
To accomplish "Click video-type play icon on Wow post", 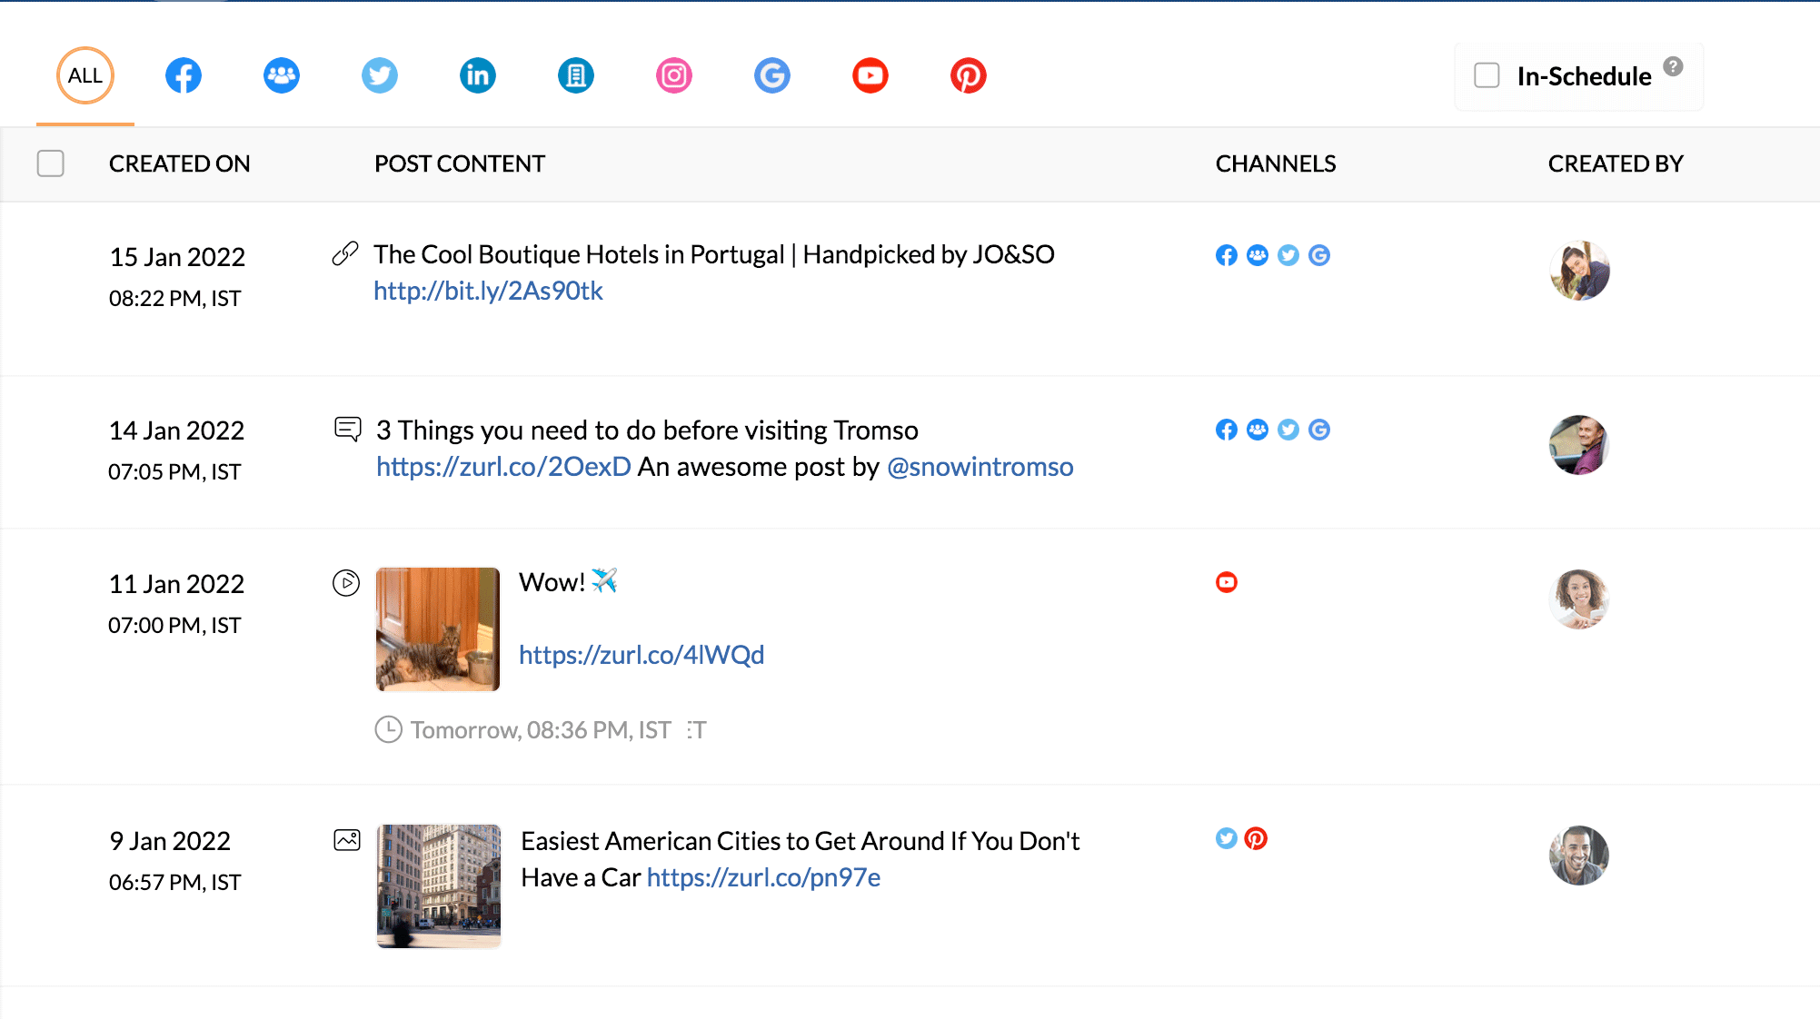I will coord(346,582).
